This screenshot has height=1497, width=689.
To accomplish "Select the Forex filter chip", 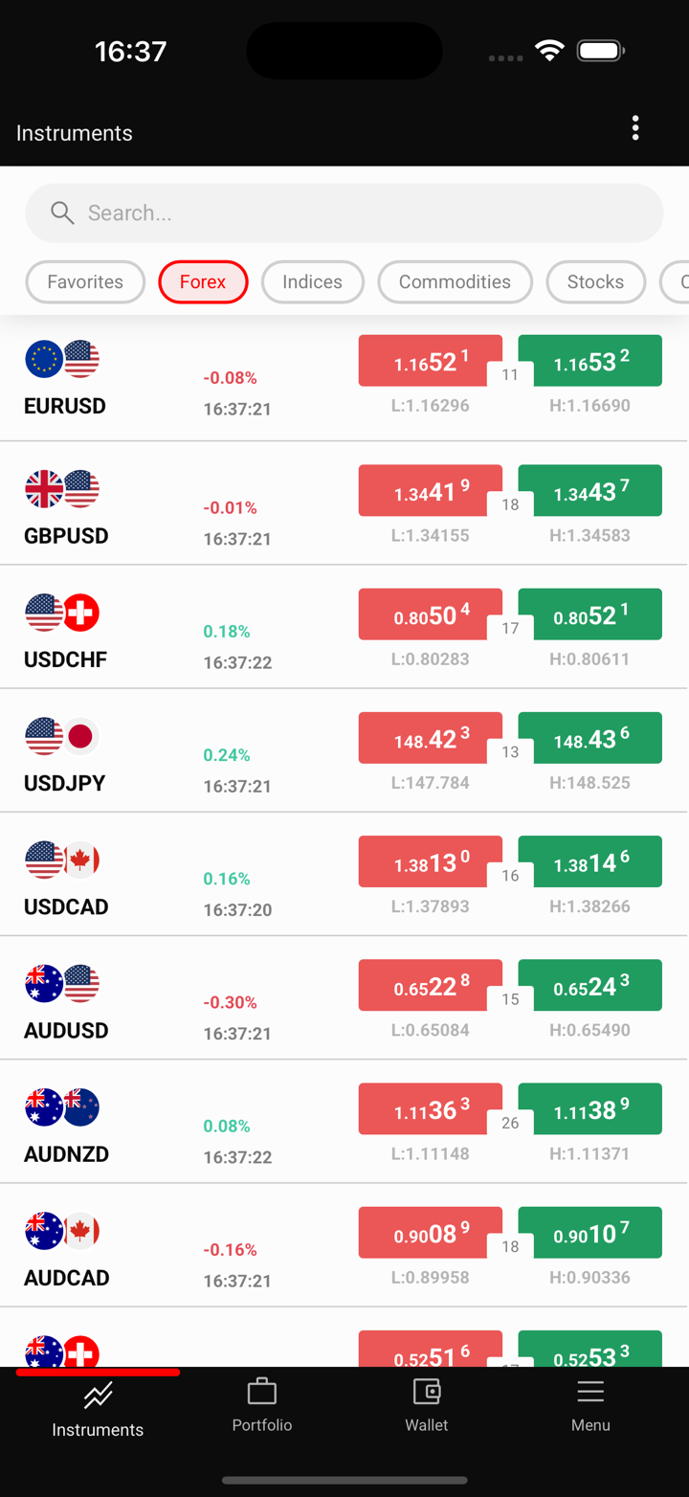I will (x=203, y=282).
